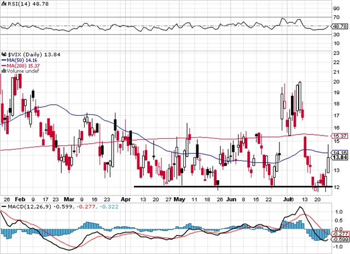Screen dimensions: 350x254
Task: Click the MA(50) 14.16 legend entry
Action: pyautogui.click(x=20, y=61)
